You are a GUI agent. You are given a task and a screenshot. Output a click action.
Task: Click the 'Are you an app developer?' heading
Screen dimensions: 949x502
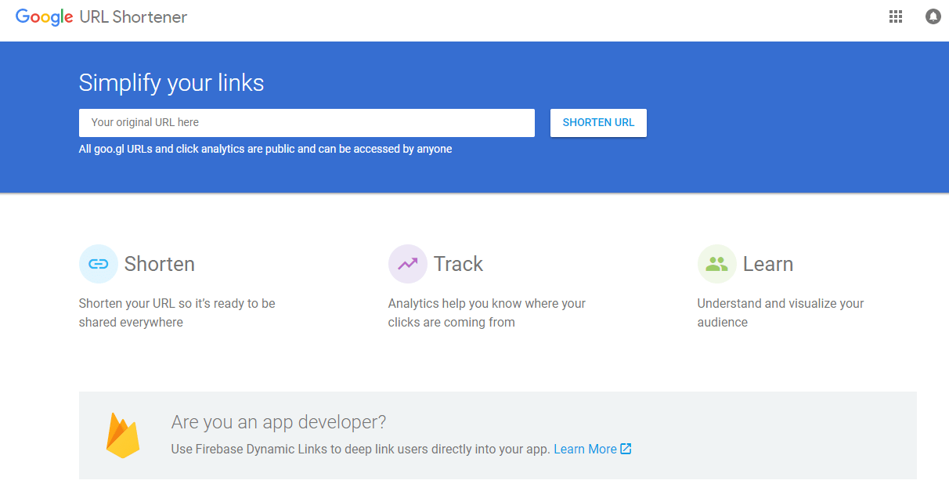point(279,423)
